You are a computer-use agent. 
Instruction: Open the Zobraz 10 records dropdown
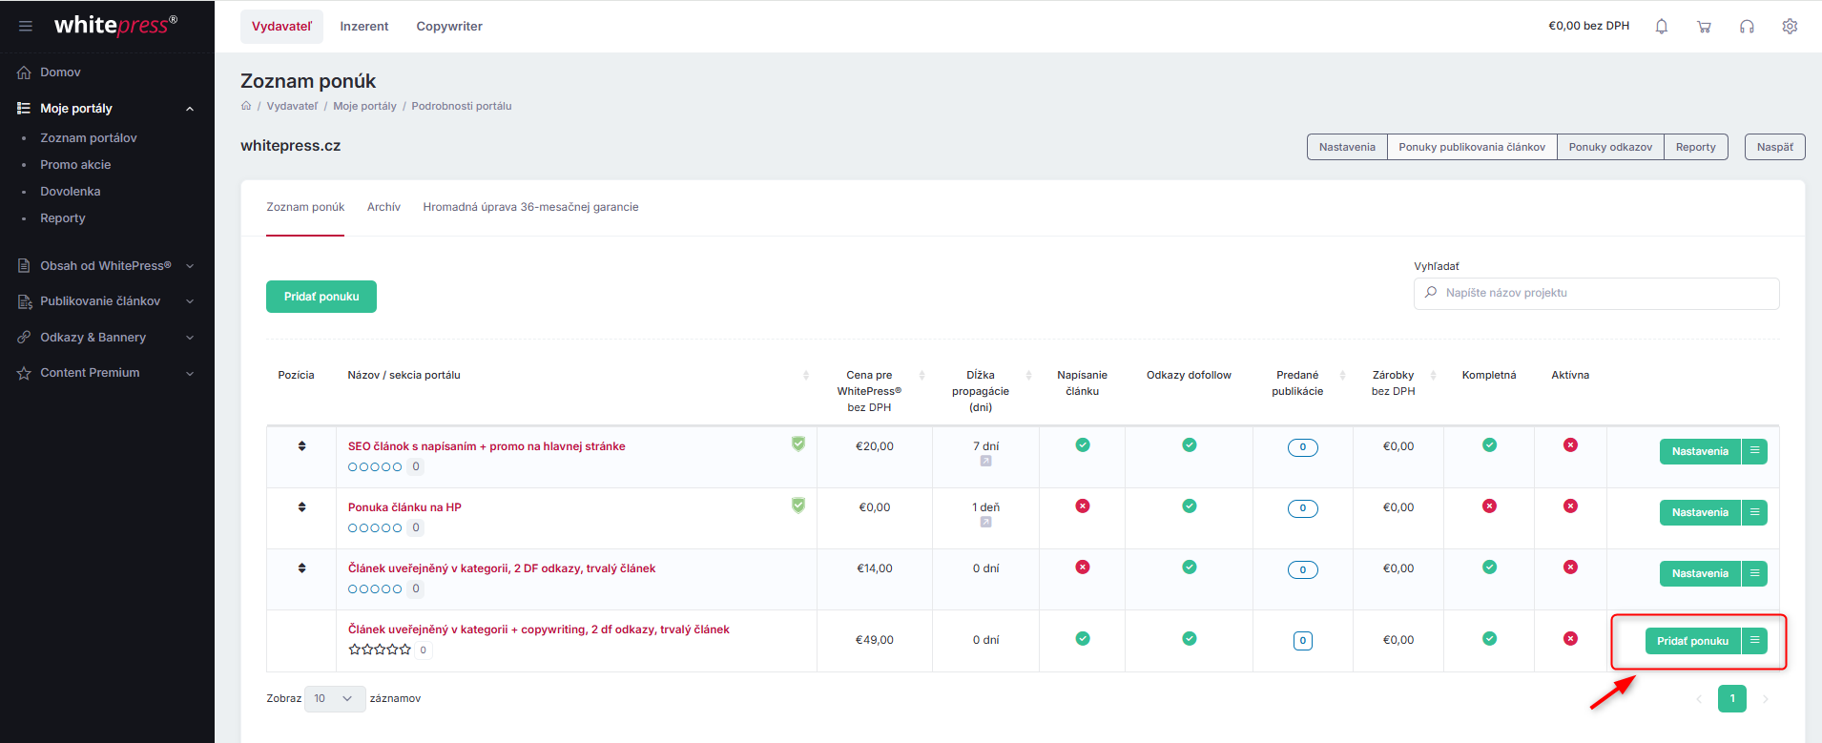click(334, 698)
